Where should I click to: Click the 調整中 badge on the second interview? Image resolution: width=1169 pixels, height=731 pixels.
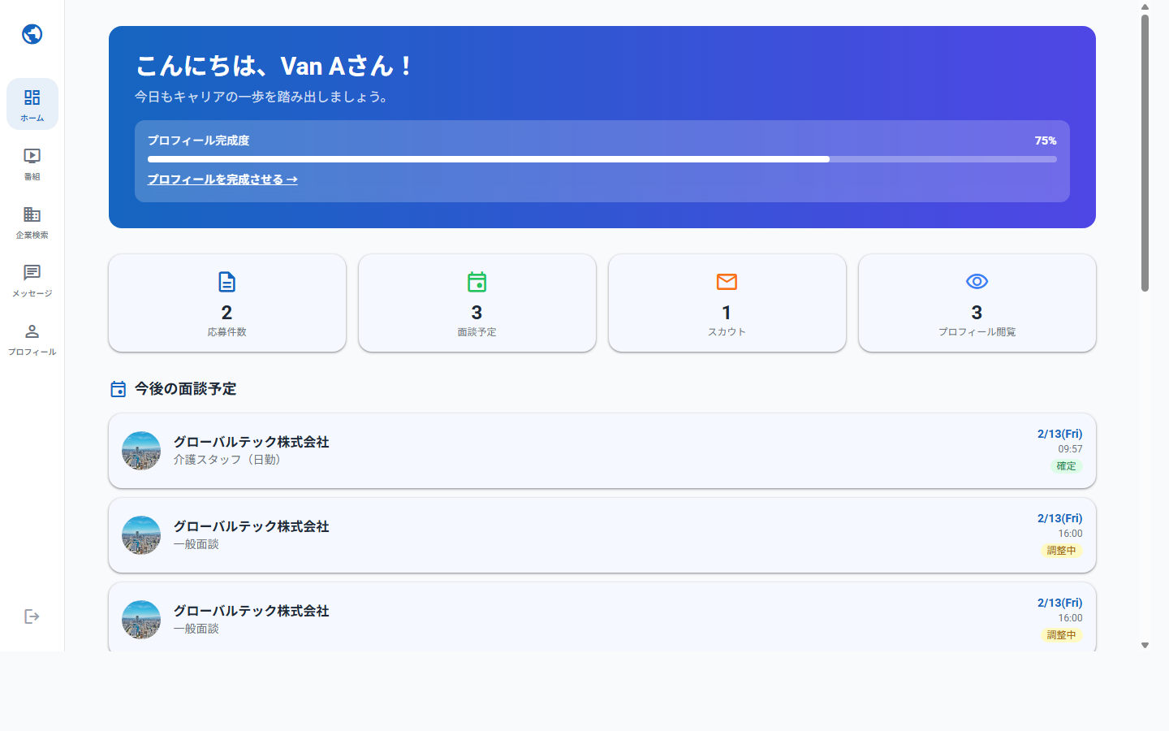[1062, 551]
